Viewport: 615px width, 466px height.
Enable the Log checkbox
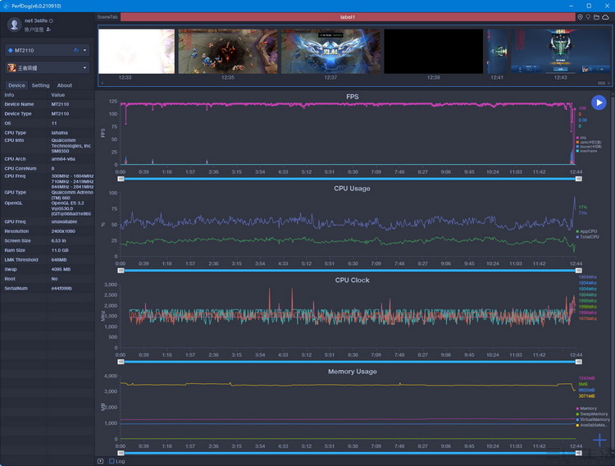pyautogui.click(x=112, y=461)
